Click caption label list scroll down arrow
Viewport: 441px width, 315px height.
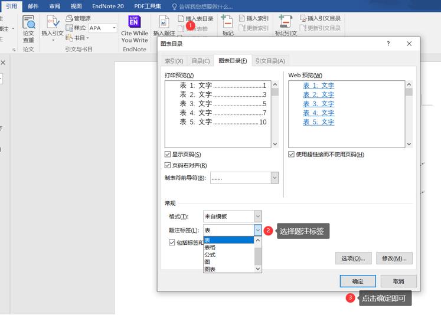[258, 269]
